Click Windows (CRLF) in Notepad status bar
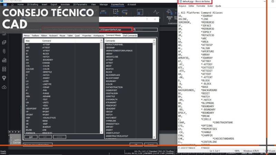Image resolution: width=276 pixels, height=155 pixels. 251,151
